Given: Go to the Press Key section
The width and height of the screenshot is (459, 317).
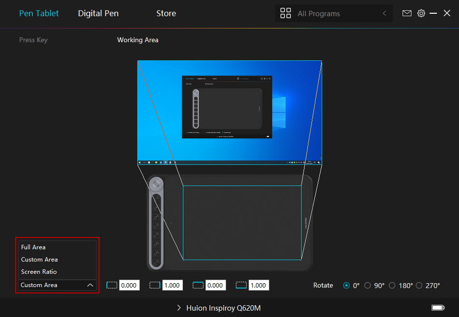Looking at the screenshot, I should coord(33,40).
